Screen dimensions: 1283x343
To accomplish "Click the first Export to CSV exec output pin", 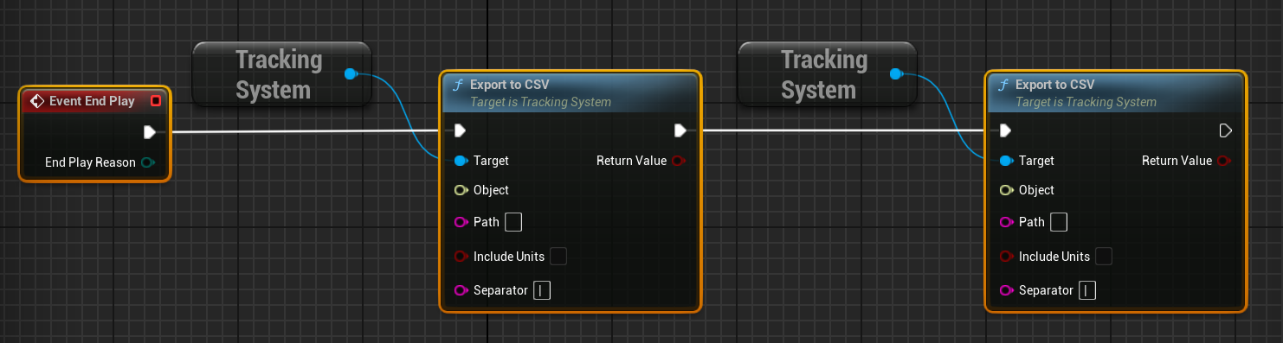I will pos(680,130).
